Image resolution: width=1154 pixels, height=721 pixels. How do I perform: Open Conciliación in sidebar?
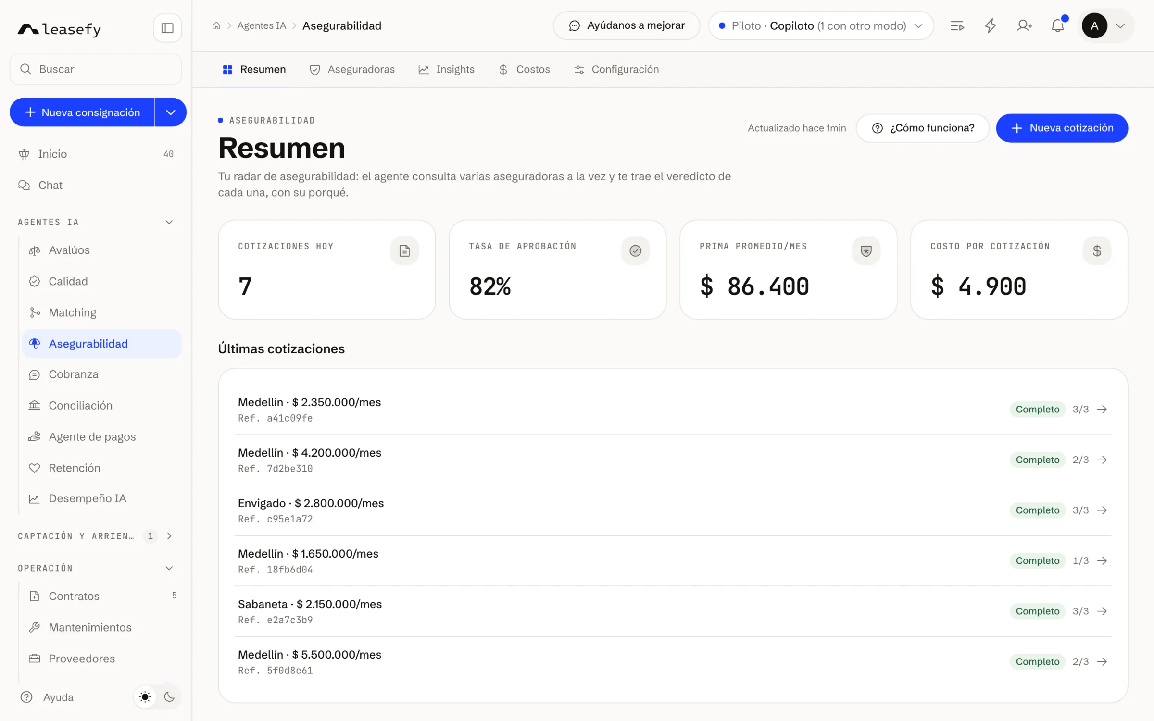[101, 406]
